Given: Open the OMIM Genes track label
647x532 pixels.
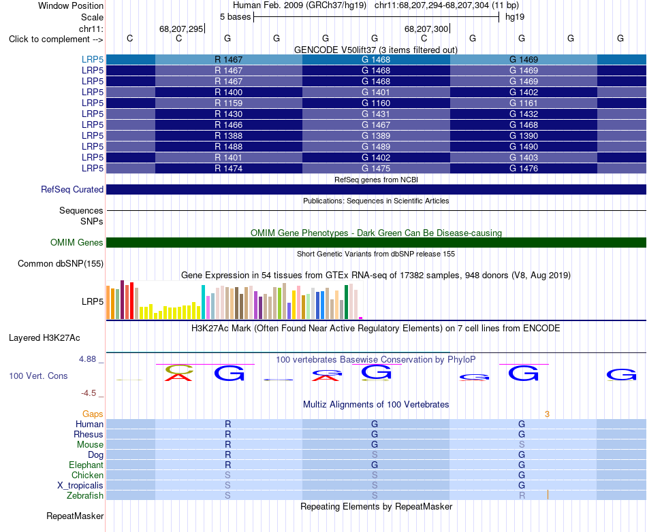Looking at the screenshot, I should (77, 242).
